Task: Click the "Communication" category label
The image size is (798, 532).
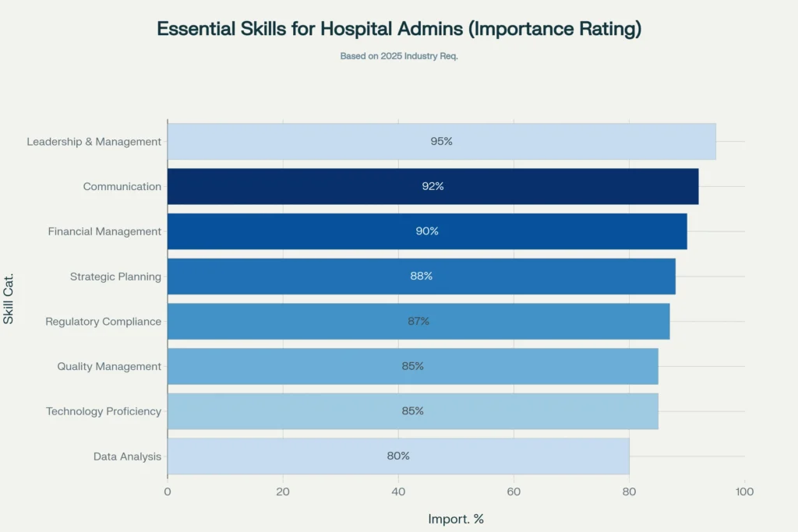Action: [122, 187]
